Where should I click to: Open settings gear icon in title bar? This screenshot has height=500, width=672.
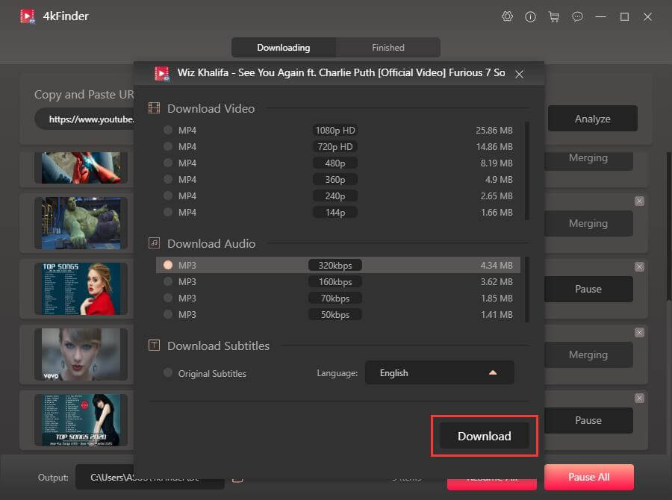(508, 16)
